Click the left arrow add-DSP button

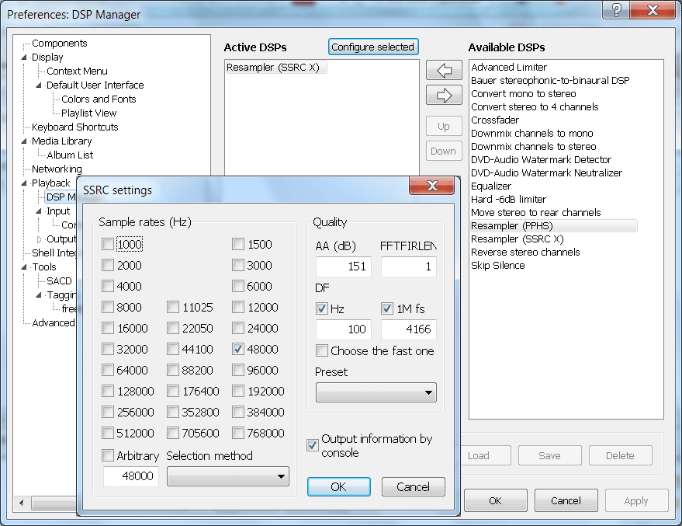point(444,70)
